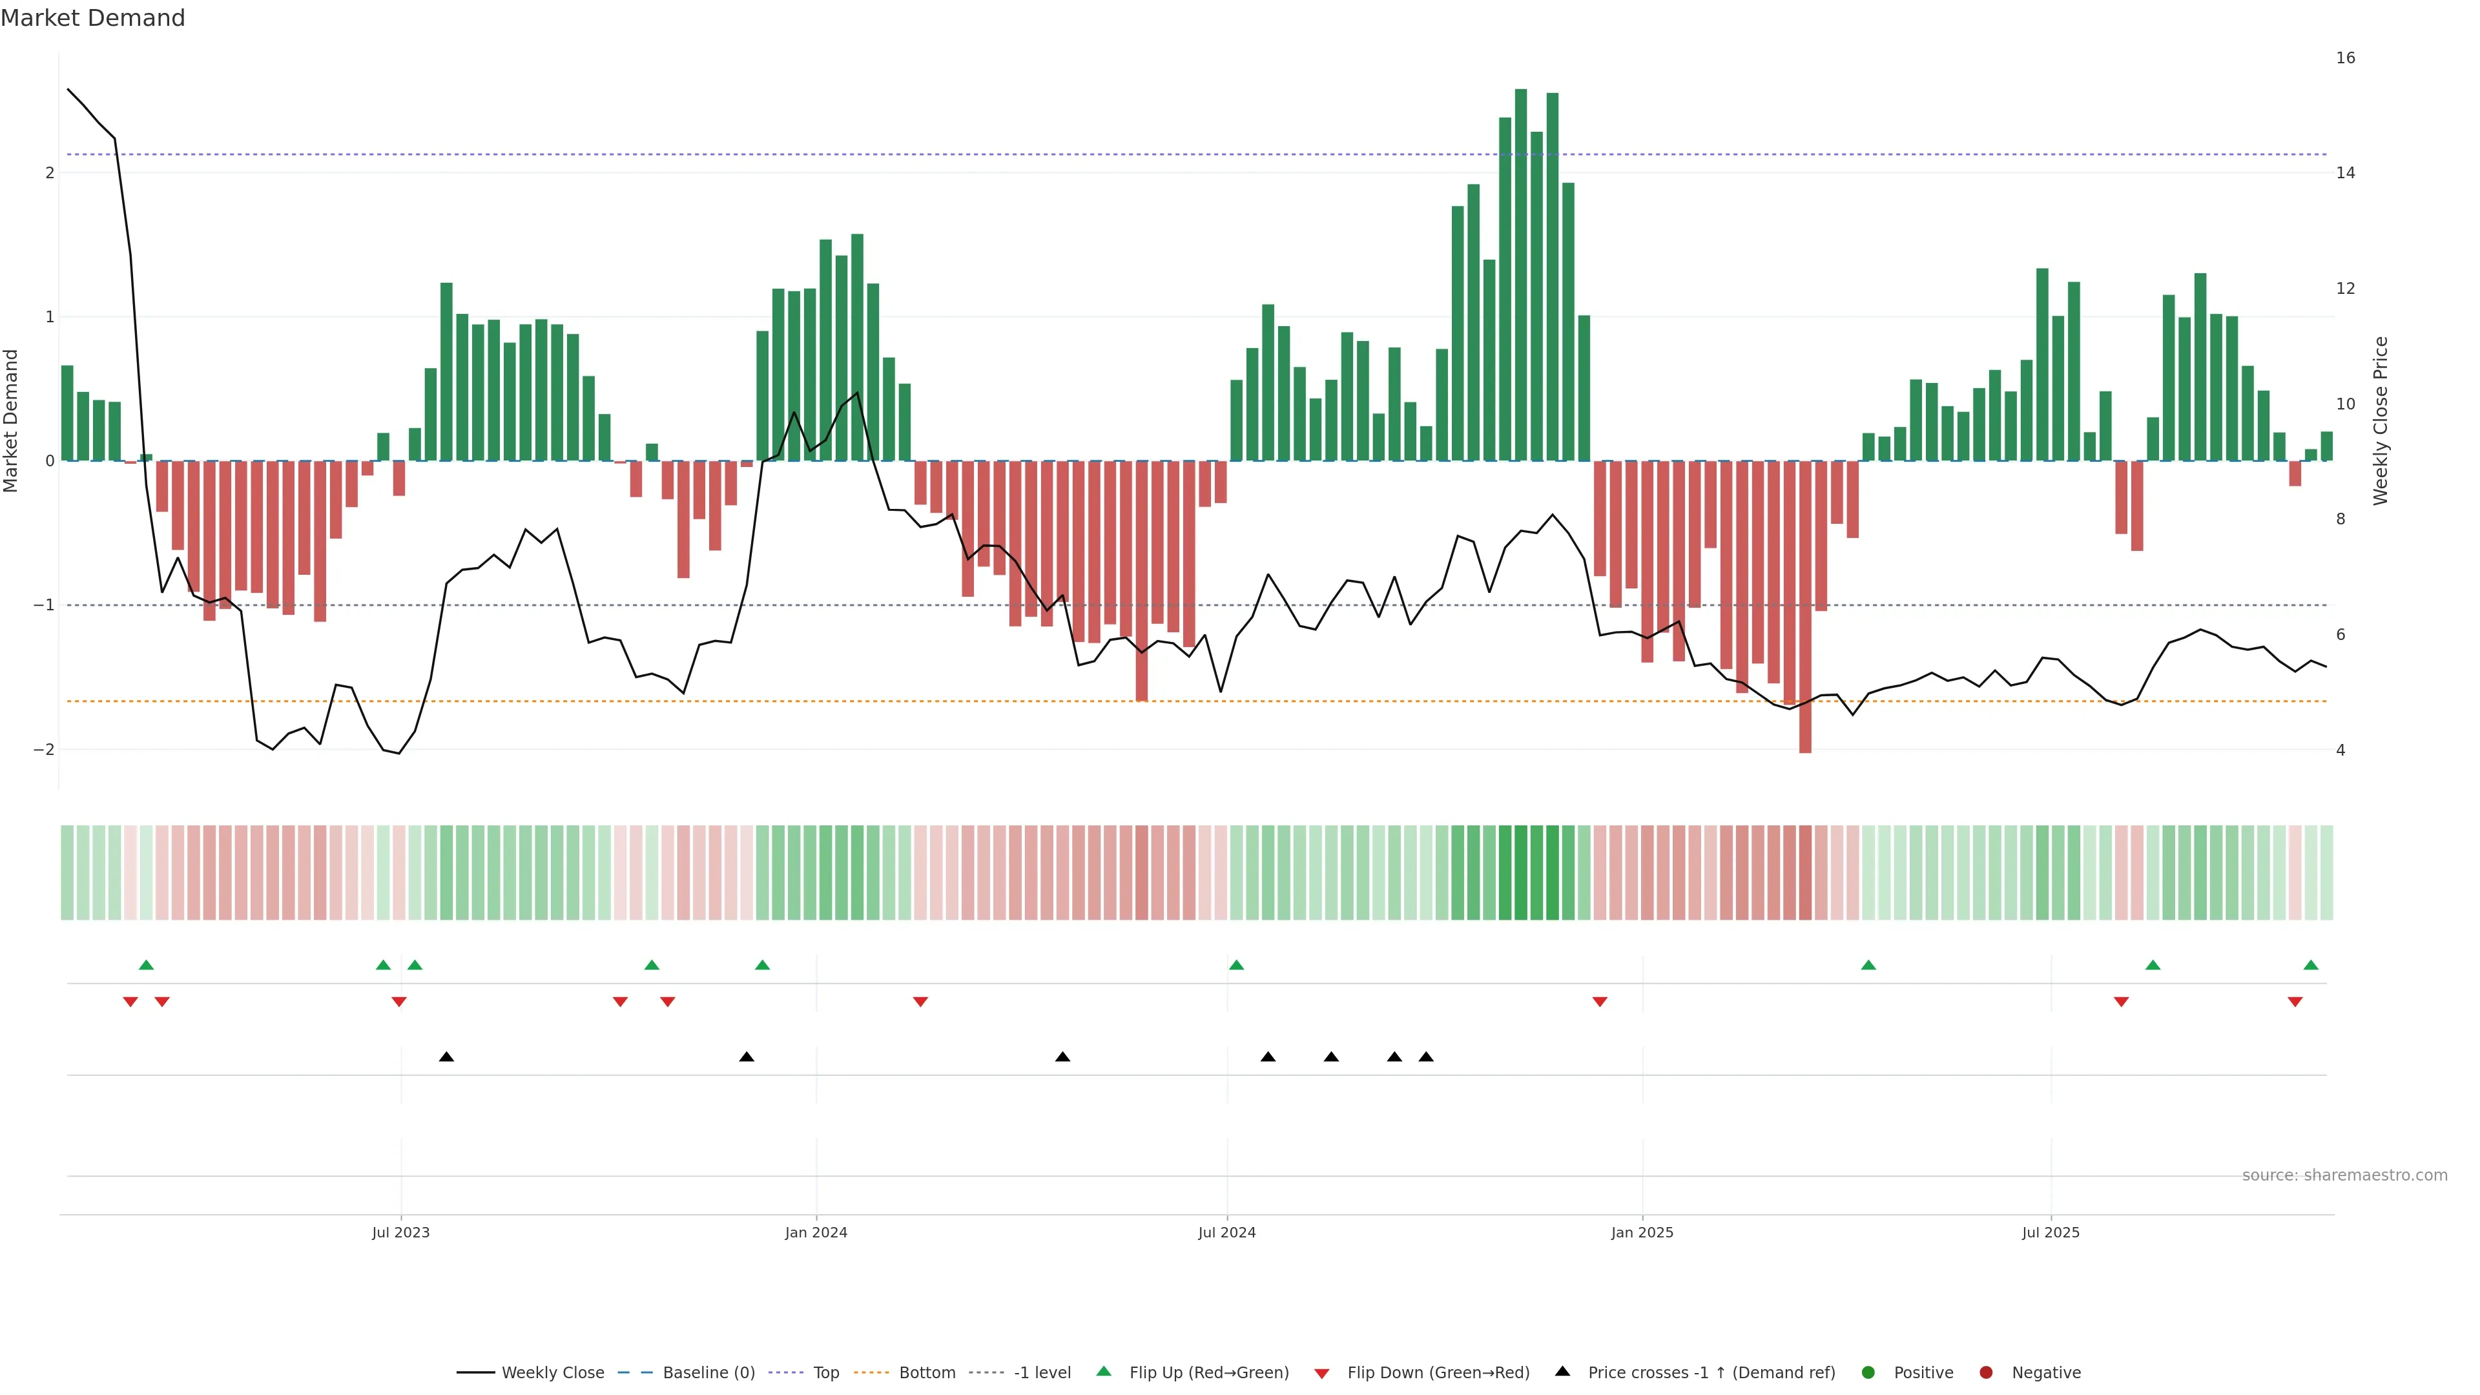The height and width of the screenshot is (1395, 2480).
Task: Click the Weekly Close Price axis title
Action: 2381,420
